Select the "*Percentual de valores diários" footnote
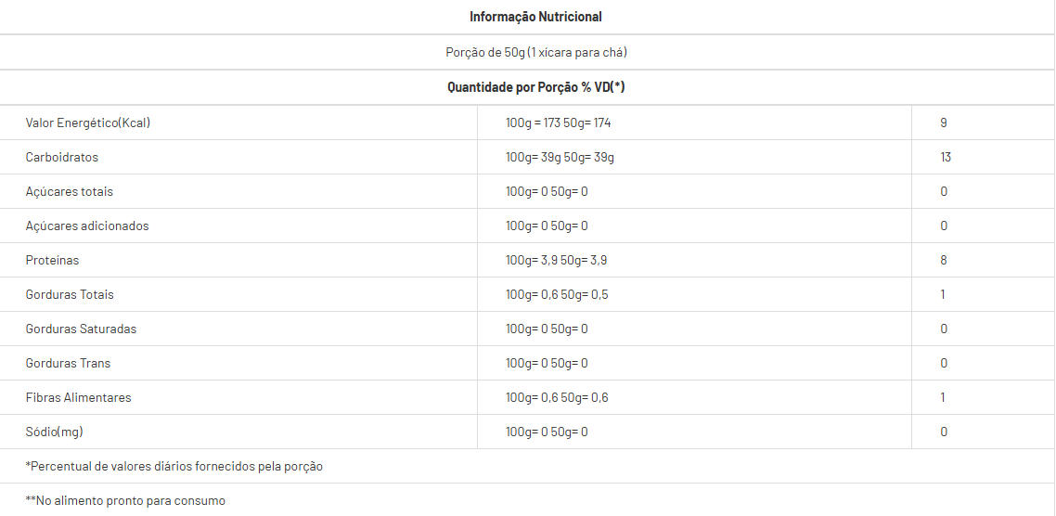 point(174,466)
